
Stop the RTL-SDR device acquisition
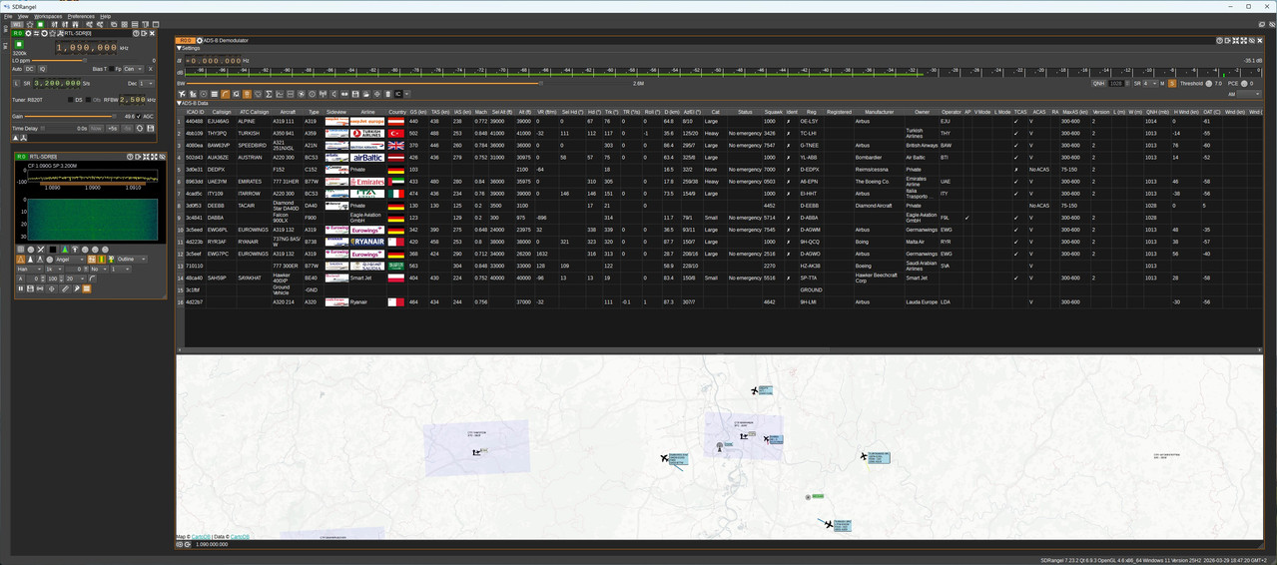click(x=19, y=44)
